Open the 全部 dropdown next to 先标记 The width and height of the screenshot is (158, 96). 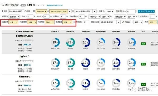click(138, 22)
